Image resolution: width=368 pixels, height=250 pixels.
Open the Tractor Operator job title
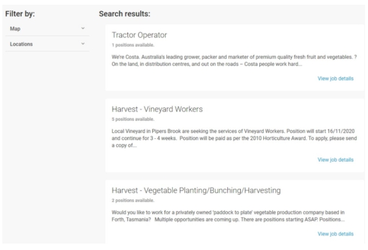(x=139, y=35)
